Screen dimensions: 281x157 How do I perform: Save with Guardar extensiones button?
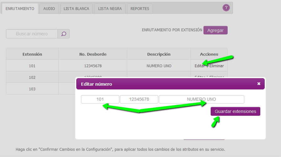[235, 111]
